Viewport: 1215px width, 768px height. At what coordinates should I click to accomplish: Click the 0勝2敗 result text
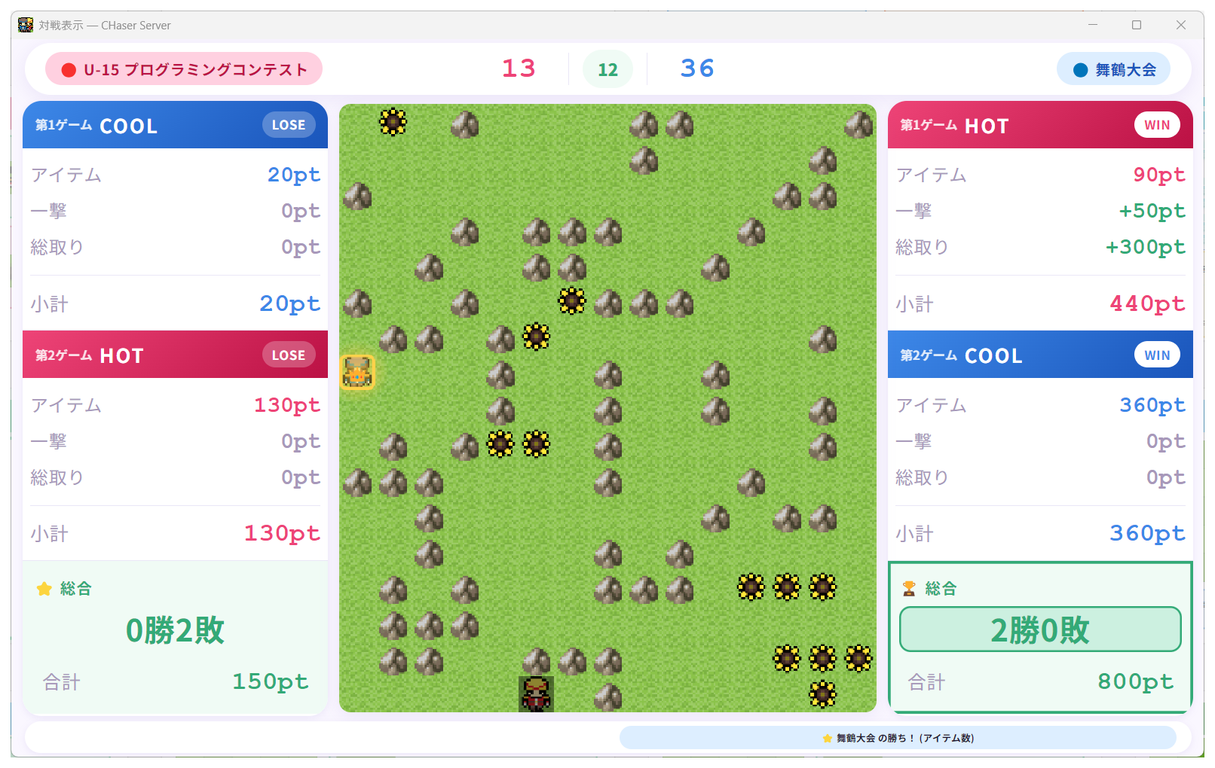tap(175, 630)
